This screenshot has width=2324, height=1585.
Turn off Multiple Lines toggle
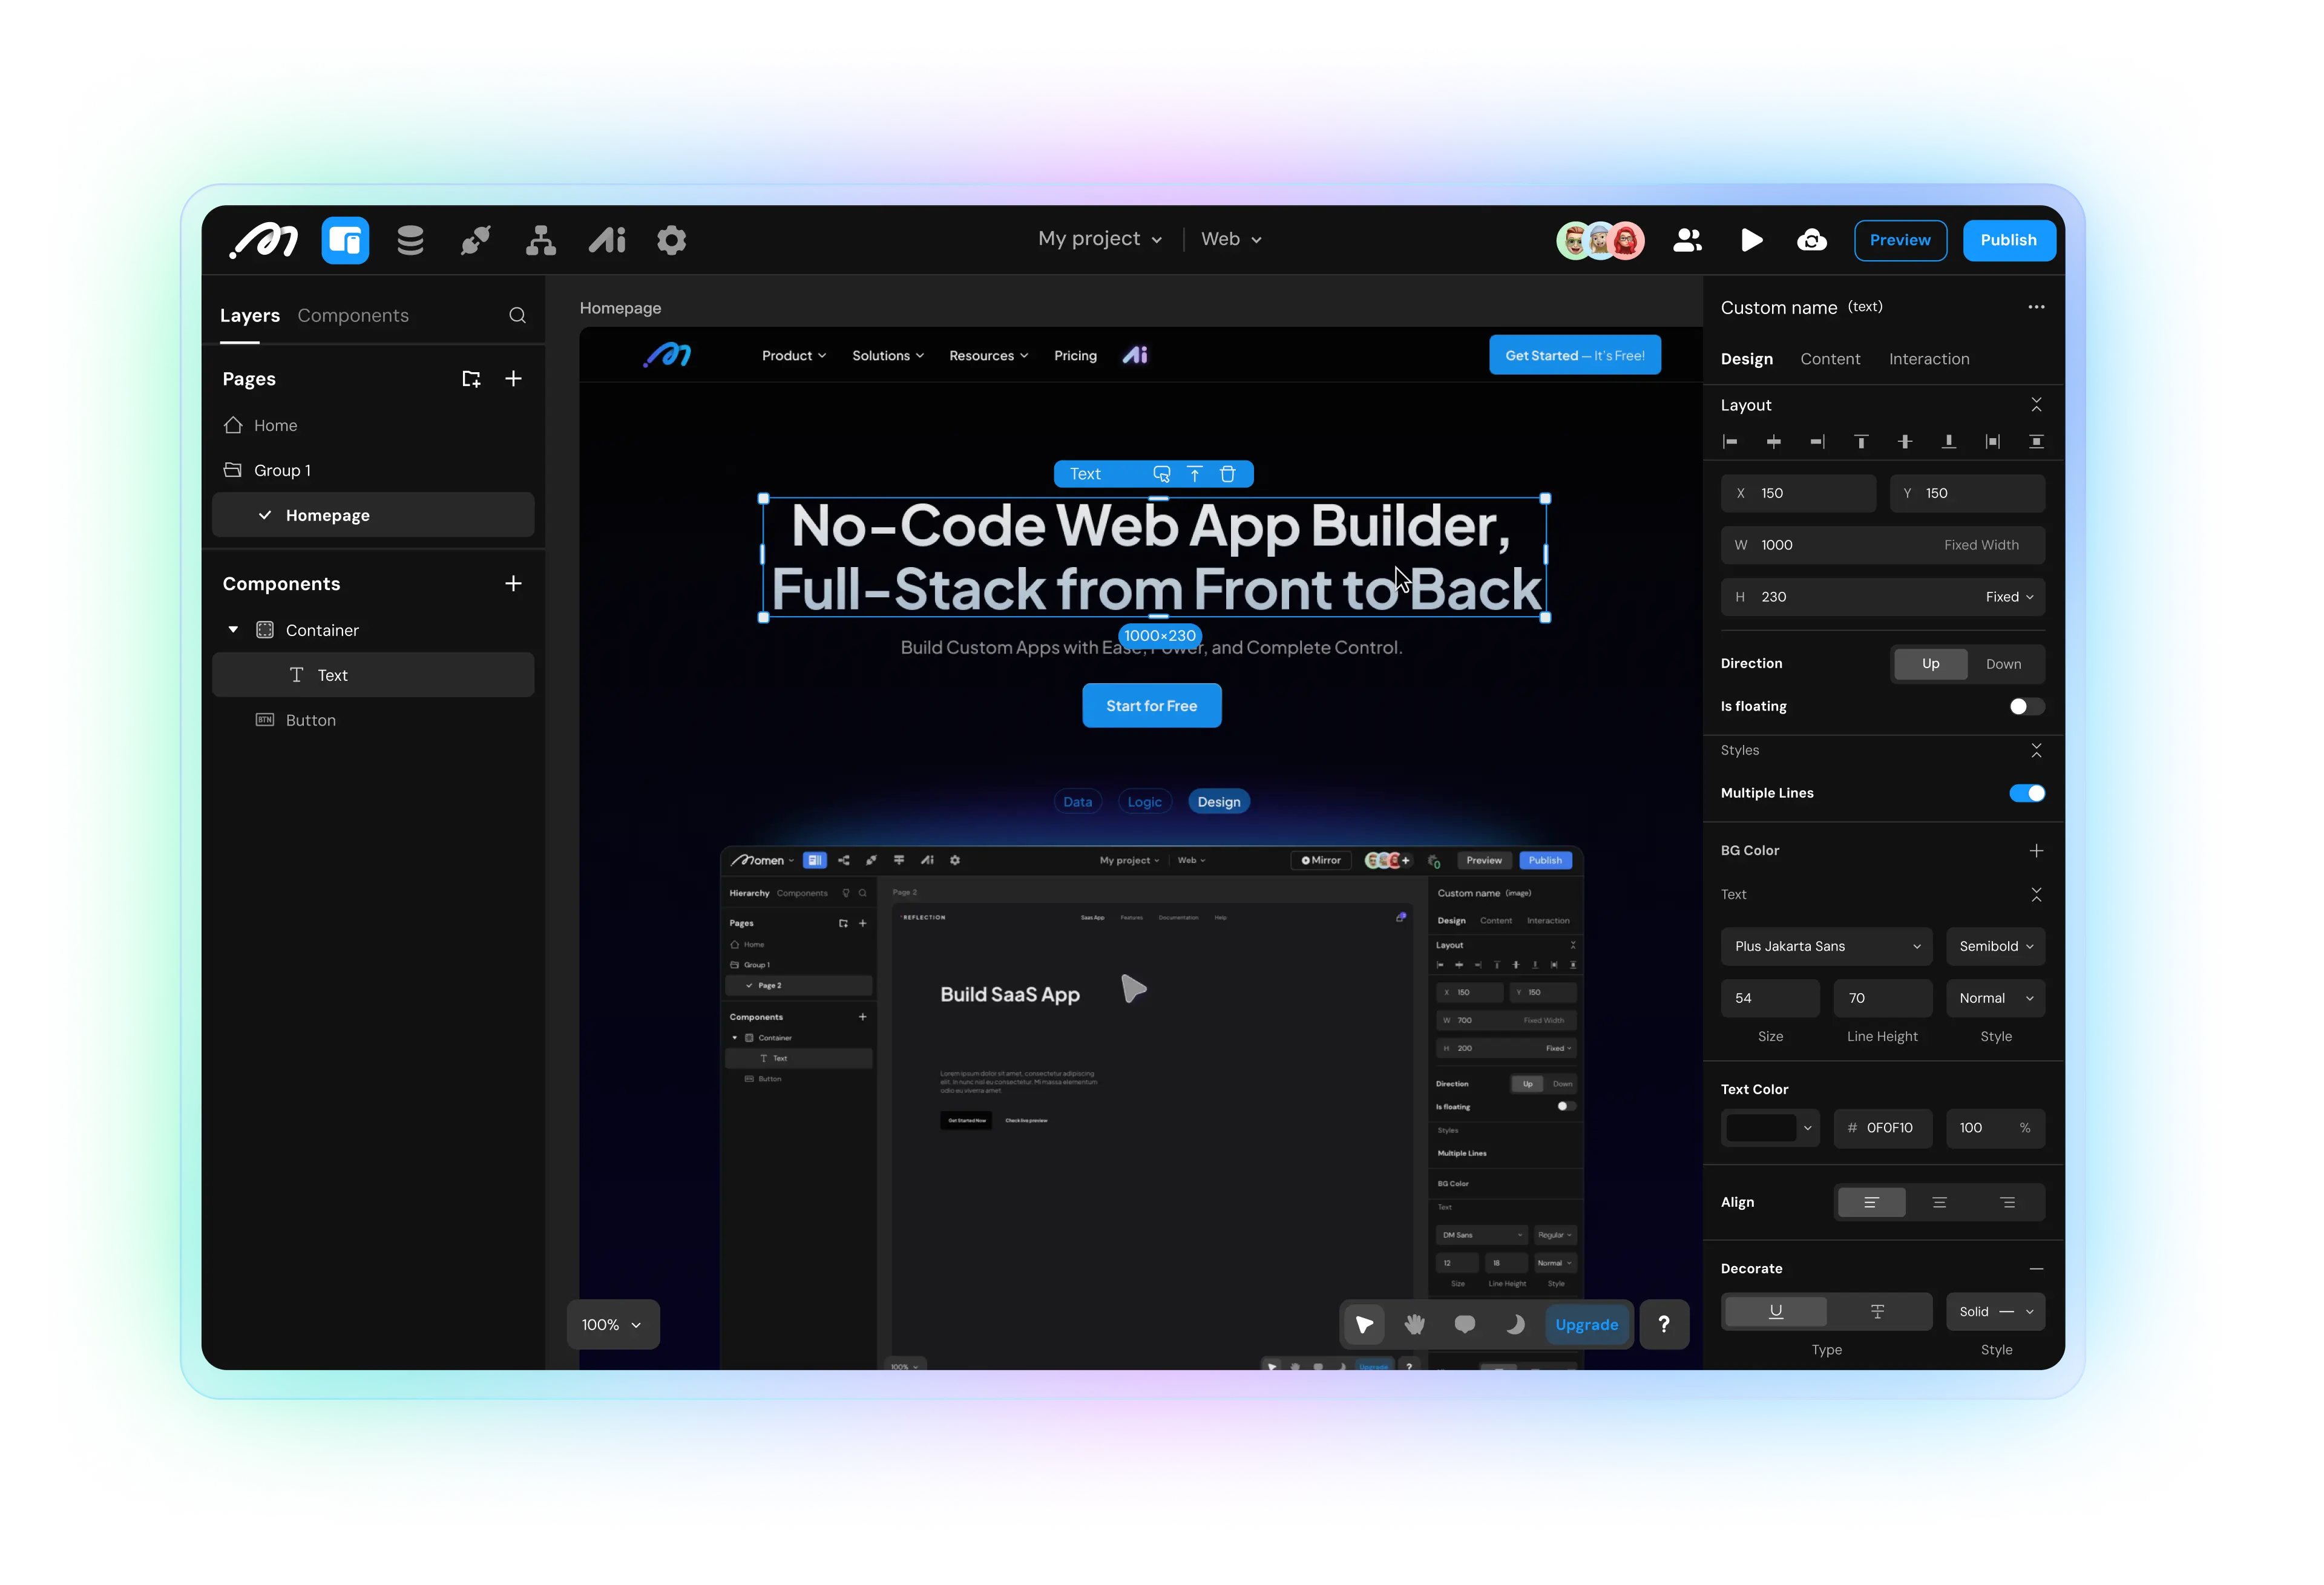2026,793
